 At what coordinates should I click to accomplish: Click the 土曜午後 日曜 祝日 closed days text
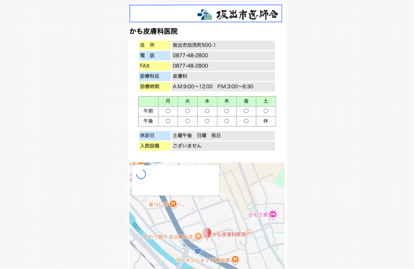[197, 136]
